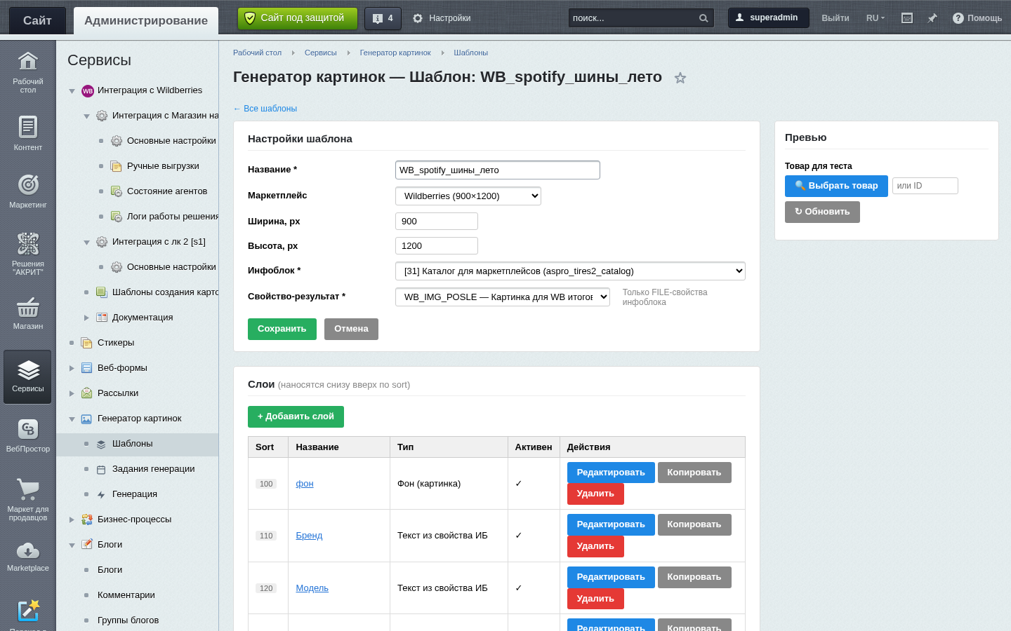
Task: Expand the Веб-формы tree node
Action: click(72, 368)
